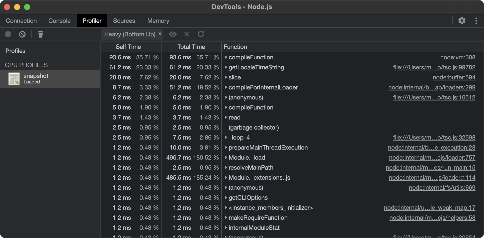The width and height of the screenshot is (484, 238).
Task: Open the three-dot more options menu
Action: coord(476,21)
